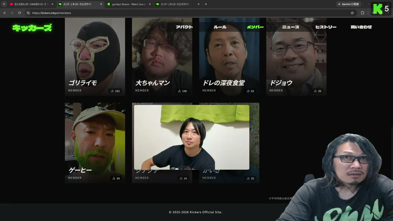Click the video popup of the man in black shirt
393x221 pixels.
point(192,137)
